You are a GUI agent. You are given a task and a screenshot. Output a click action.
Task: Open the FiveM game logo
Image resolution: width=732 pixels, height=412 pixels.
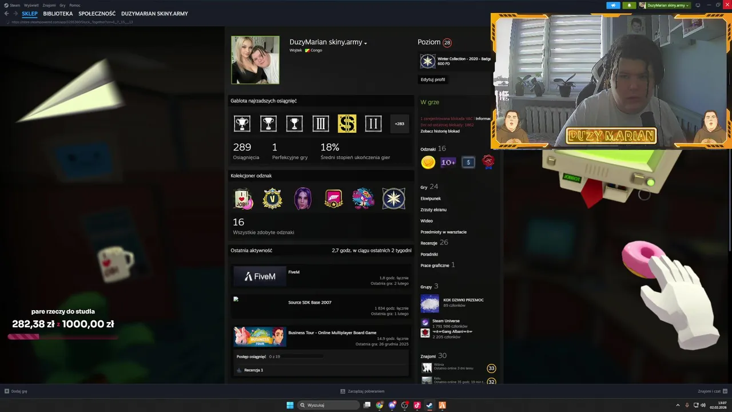pyautogui.click(x=260, y=276)
